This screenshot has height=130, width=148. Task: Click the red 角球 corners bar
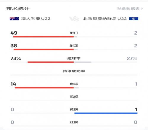pos(44,88)
